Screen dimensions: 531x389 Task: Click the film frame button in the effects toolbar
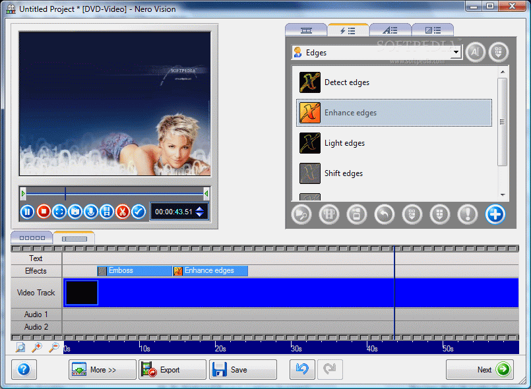pyautogui.click(x=329, y=214)
